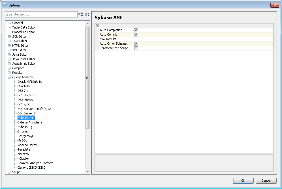Select MySQL item
This screenshot has height=189, width=282.
(22, 140)
